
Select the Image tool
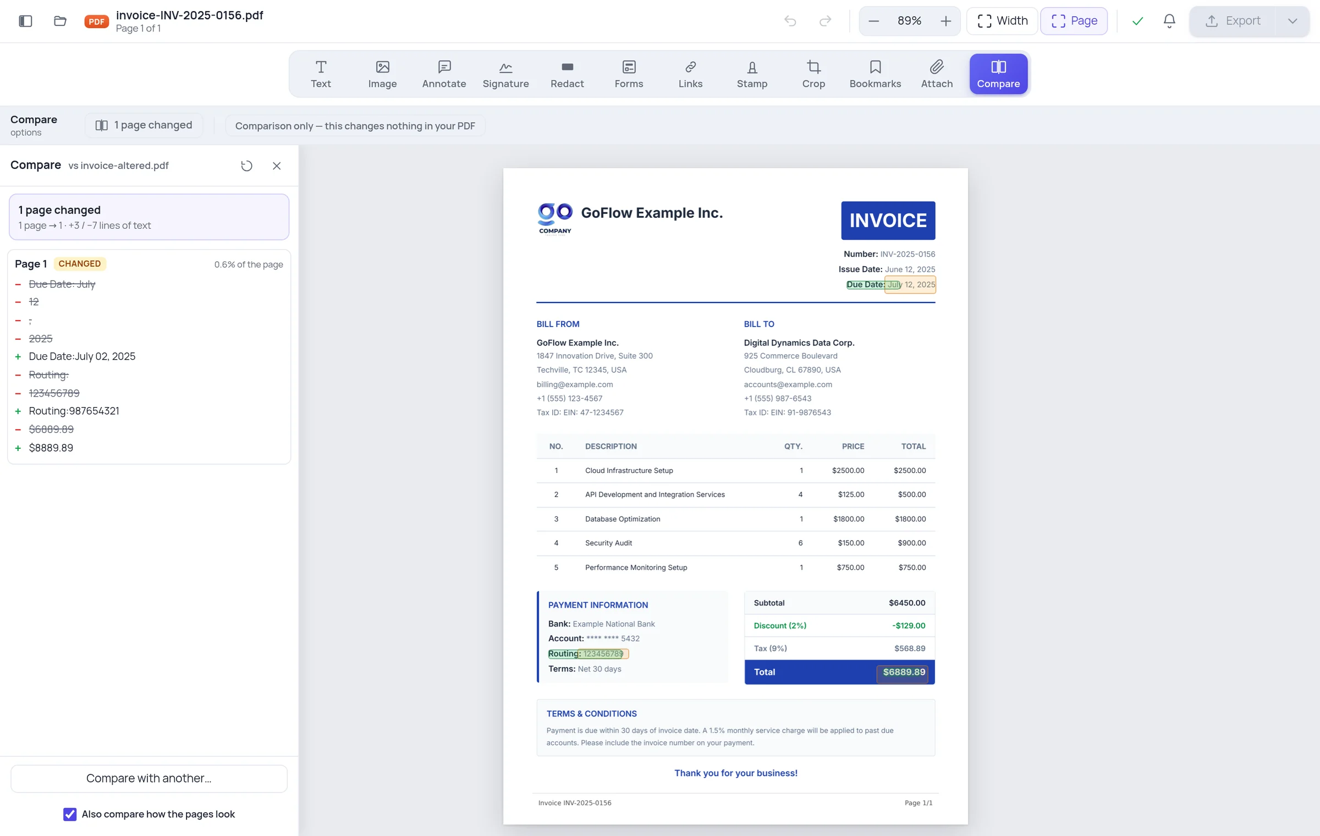point(382,74)
